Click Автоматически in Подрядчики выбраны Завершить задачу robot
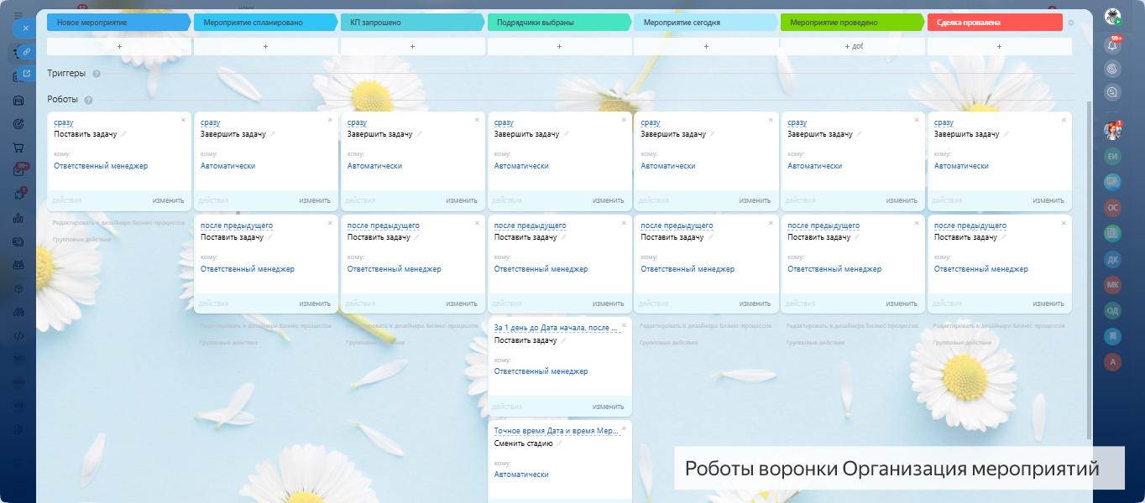The width and height of the screenshot is (1145, 503). point(521,166)
